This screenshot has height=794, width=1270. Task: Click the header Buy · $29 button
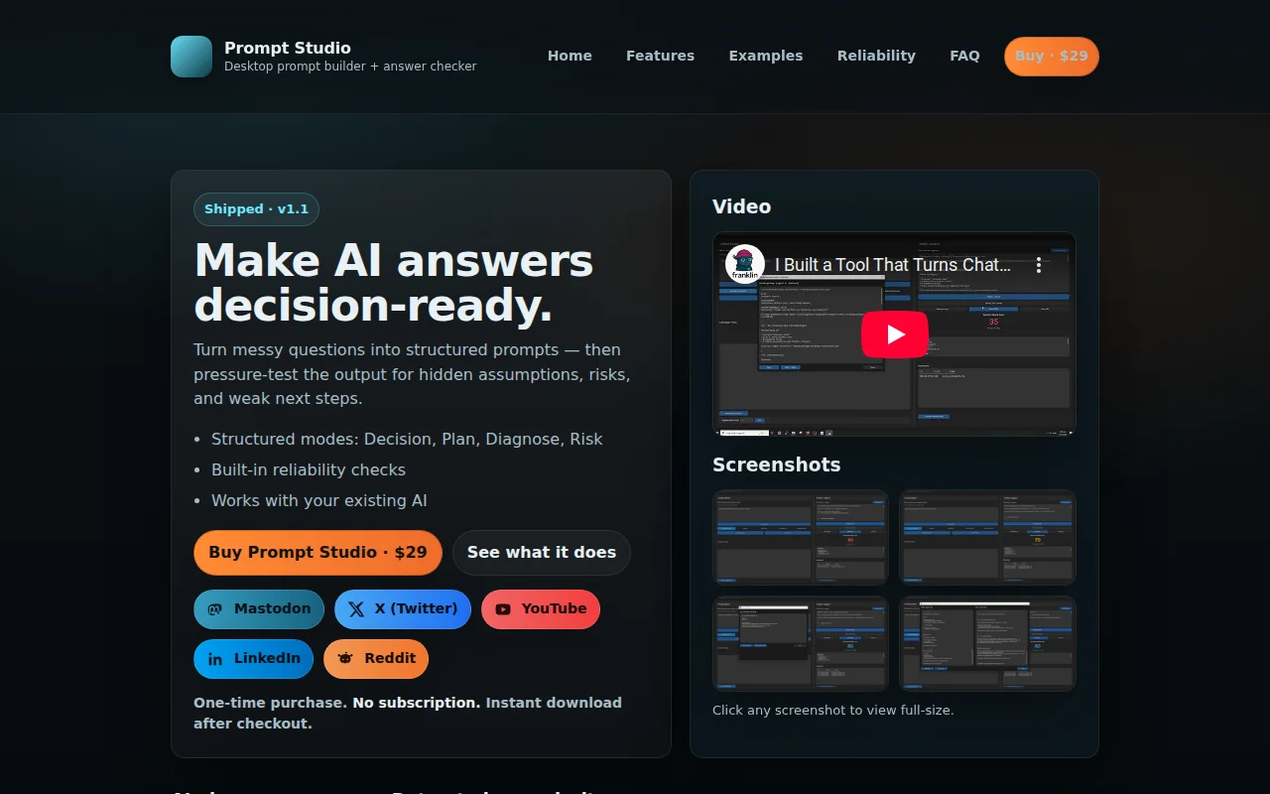1052,57
